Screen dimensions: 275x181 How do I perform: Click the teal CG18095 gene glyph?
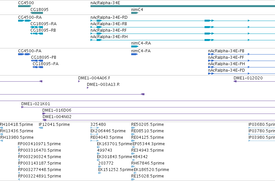coord(37,13)
